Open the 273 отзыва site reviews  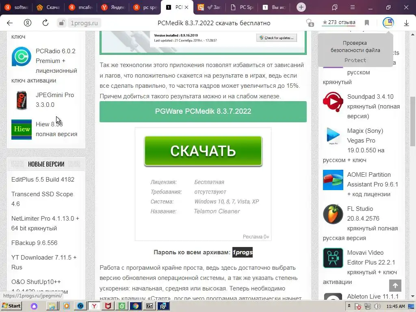[x=339, y=23]
